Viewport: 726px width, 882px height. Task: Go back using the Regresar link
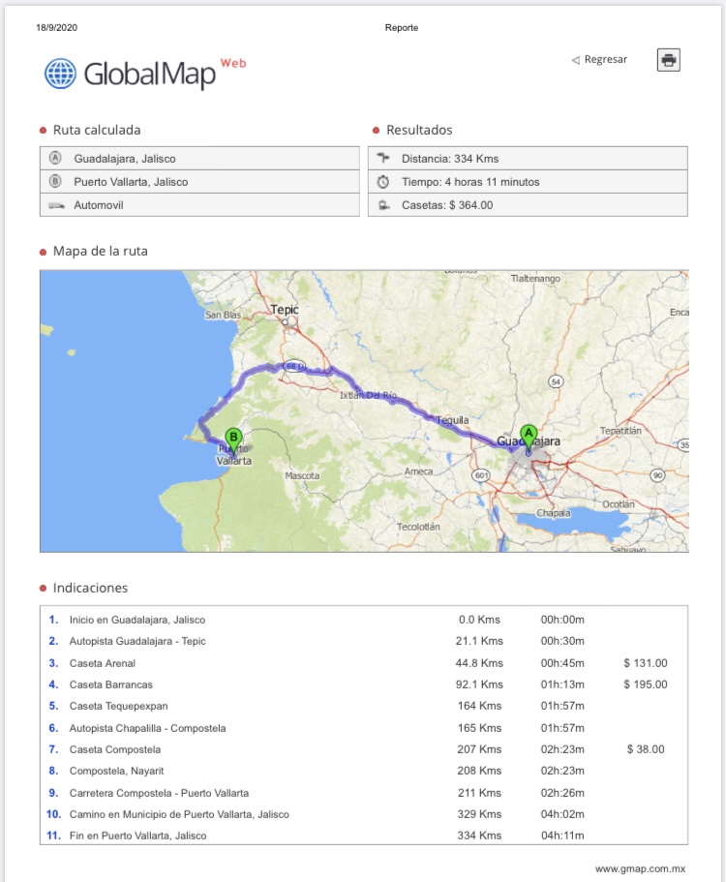tap(599, 60)
